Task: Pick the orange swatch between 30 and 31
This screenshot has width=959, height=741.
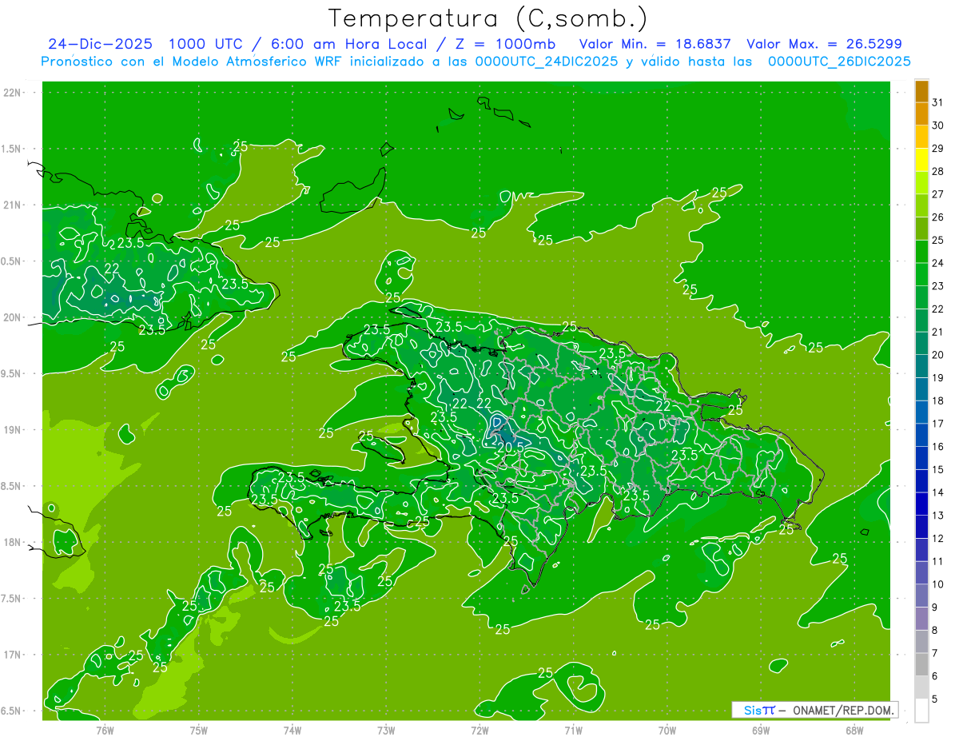Action: (x=921, y=114)
